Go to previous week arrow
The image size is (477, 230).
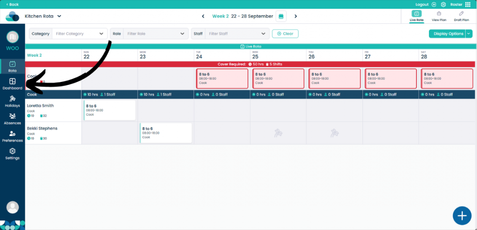point(203,16)
